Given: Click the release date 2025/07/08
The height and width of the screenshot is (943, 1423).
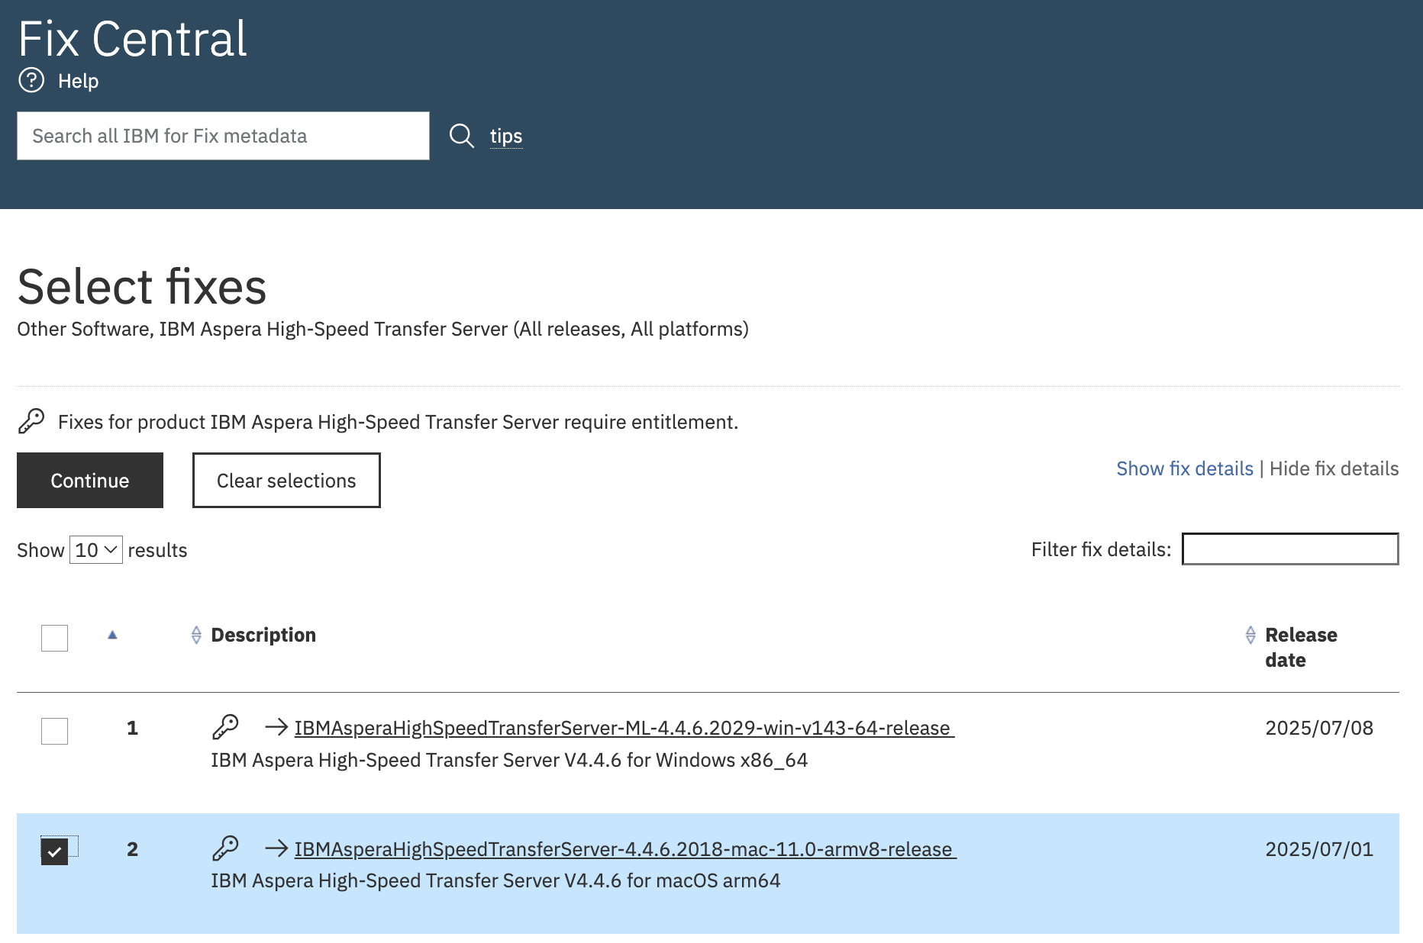Looking at the screenshot, I should click(x=1319, y=728).
